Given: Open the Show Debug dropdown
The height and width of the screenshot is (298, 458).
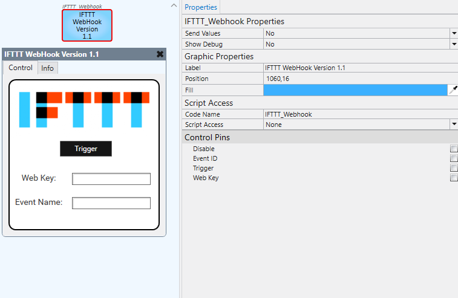Looking at the screenshot, I should 454,44.
